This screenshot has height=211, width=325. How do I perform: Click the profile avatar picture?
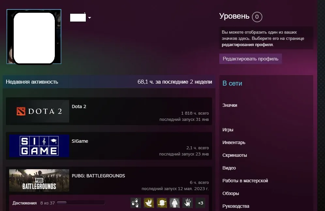[x=34, y=37]
